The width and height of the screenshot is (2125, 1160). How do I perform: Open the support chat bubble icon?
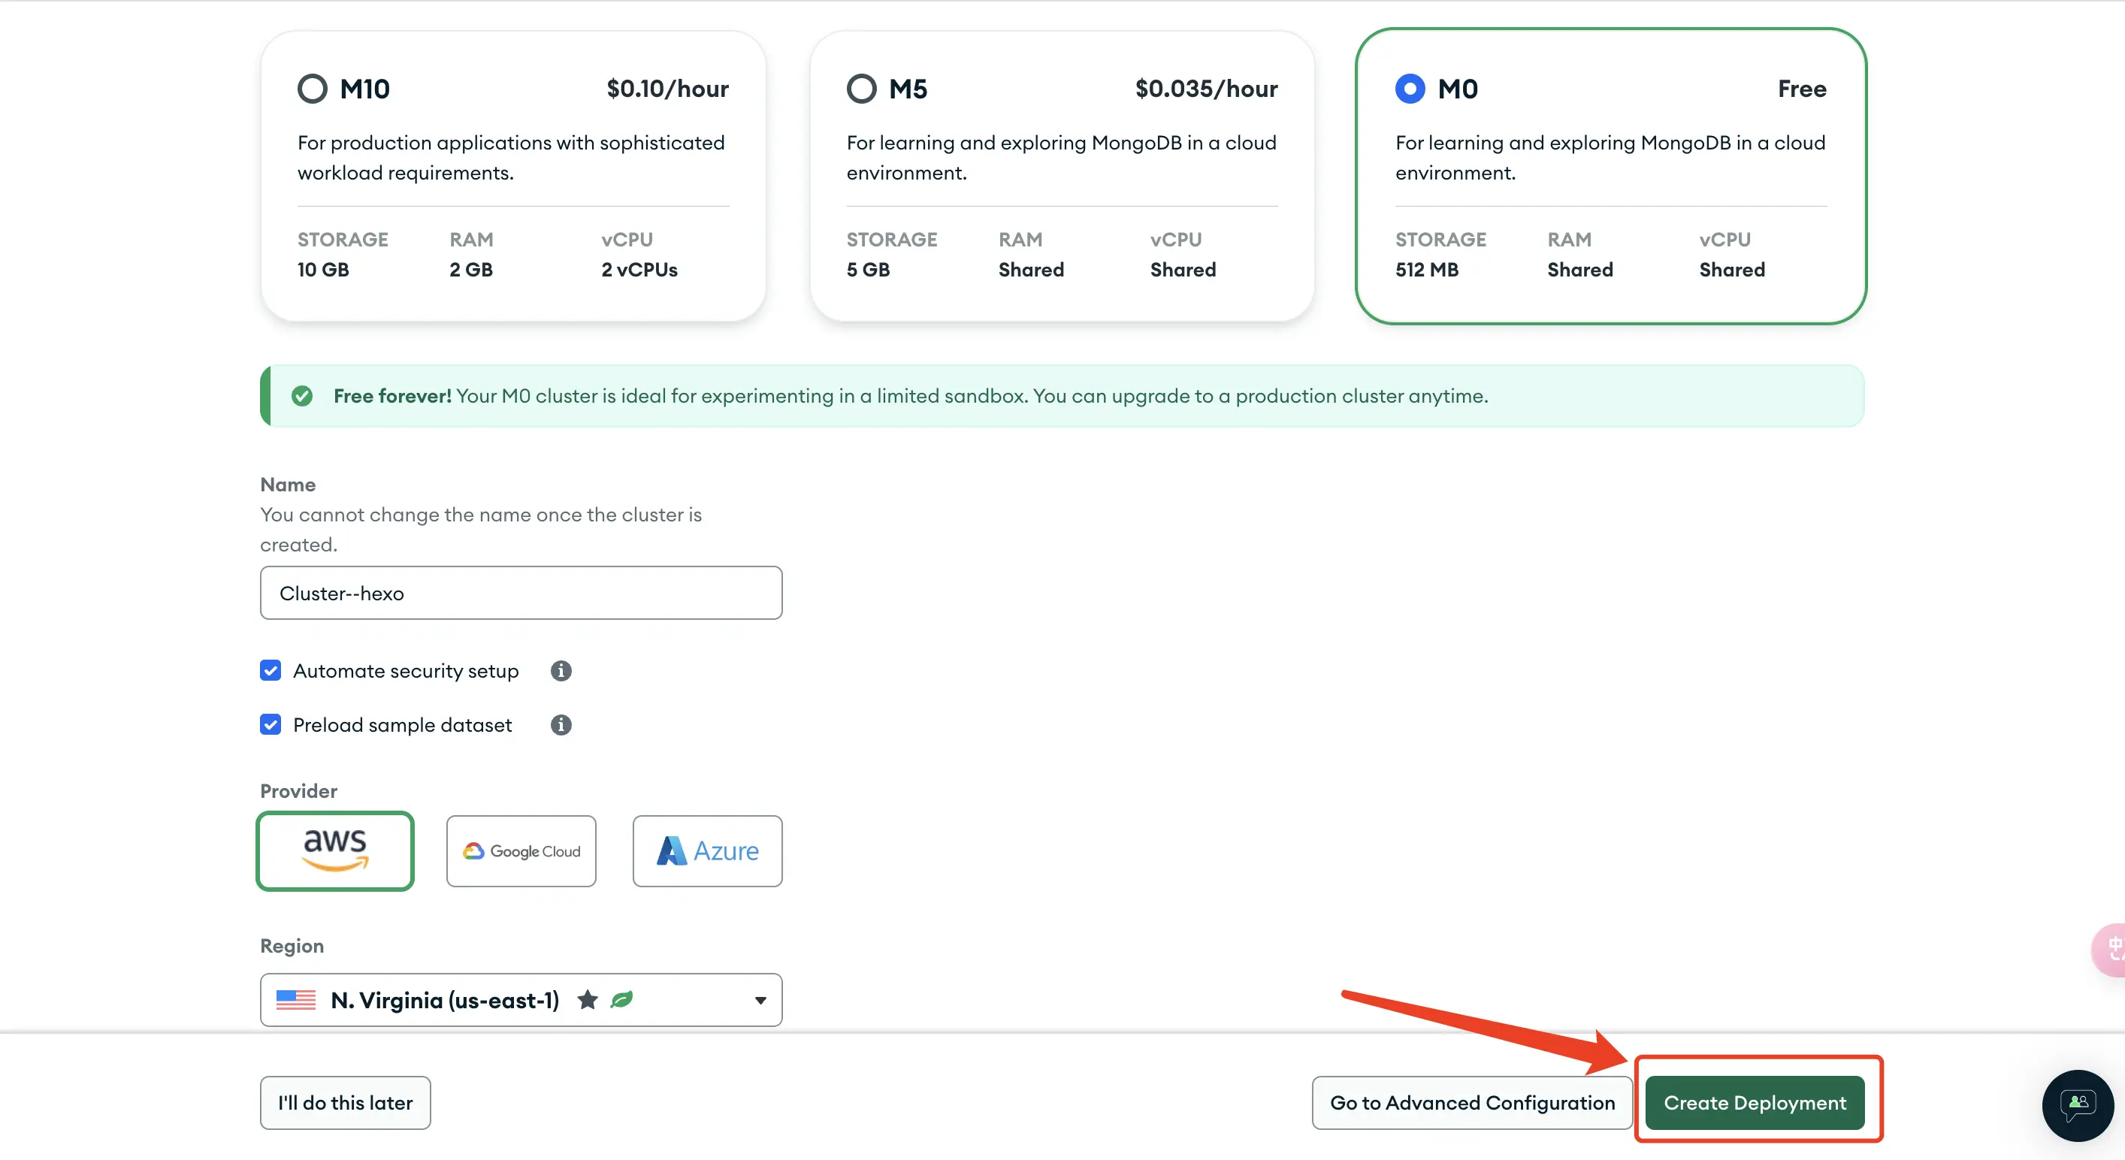(x=2078, y=1106)
